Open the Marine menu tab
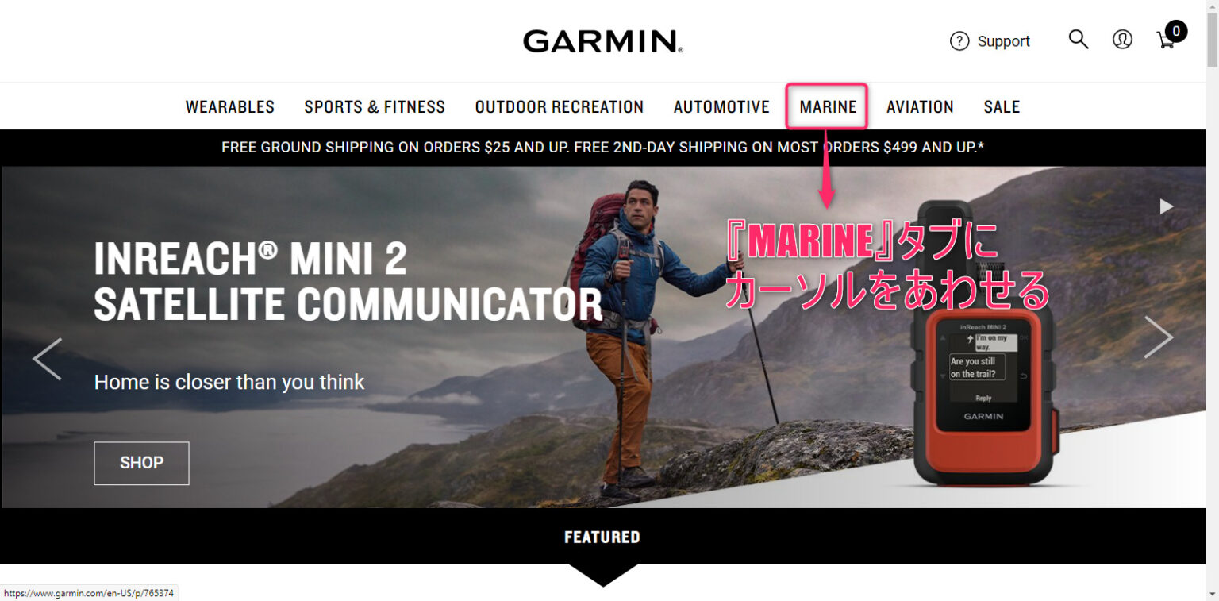Viewport: 1219px width, 601px height. coord(828,106)
